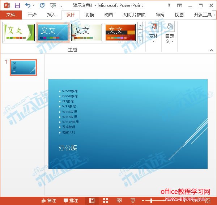Click the PowerPoint application icon
This screenshot has width=217, height=205.
pyautogui.click(x=7, y=5)
